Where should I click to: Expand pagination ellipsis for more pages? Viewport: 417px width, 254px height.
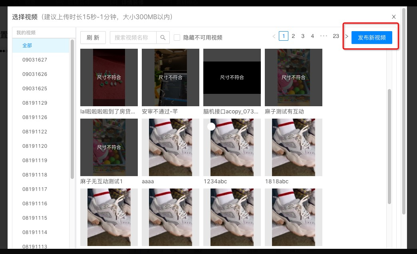tap(324, 36)
